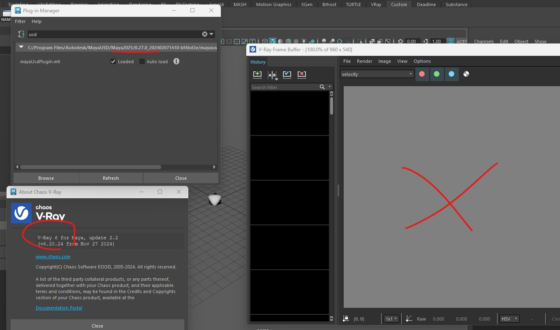Clear the usd search text
This screenshot has width=560, height=330.
(x=204, y=34)
